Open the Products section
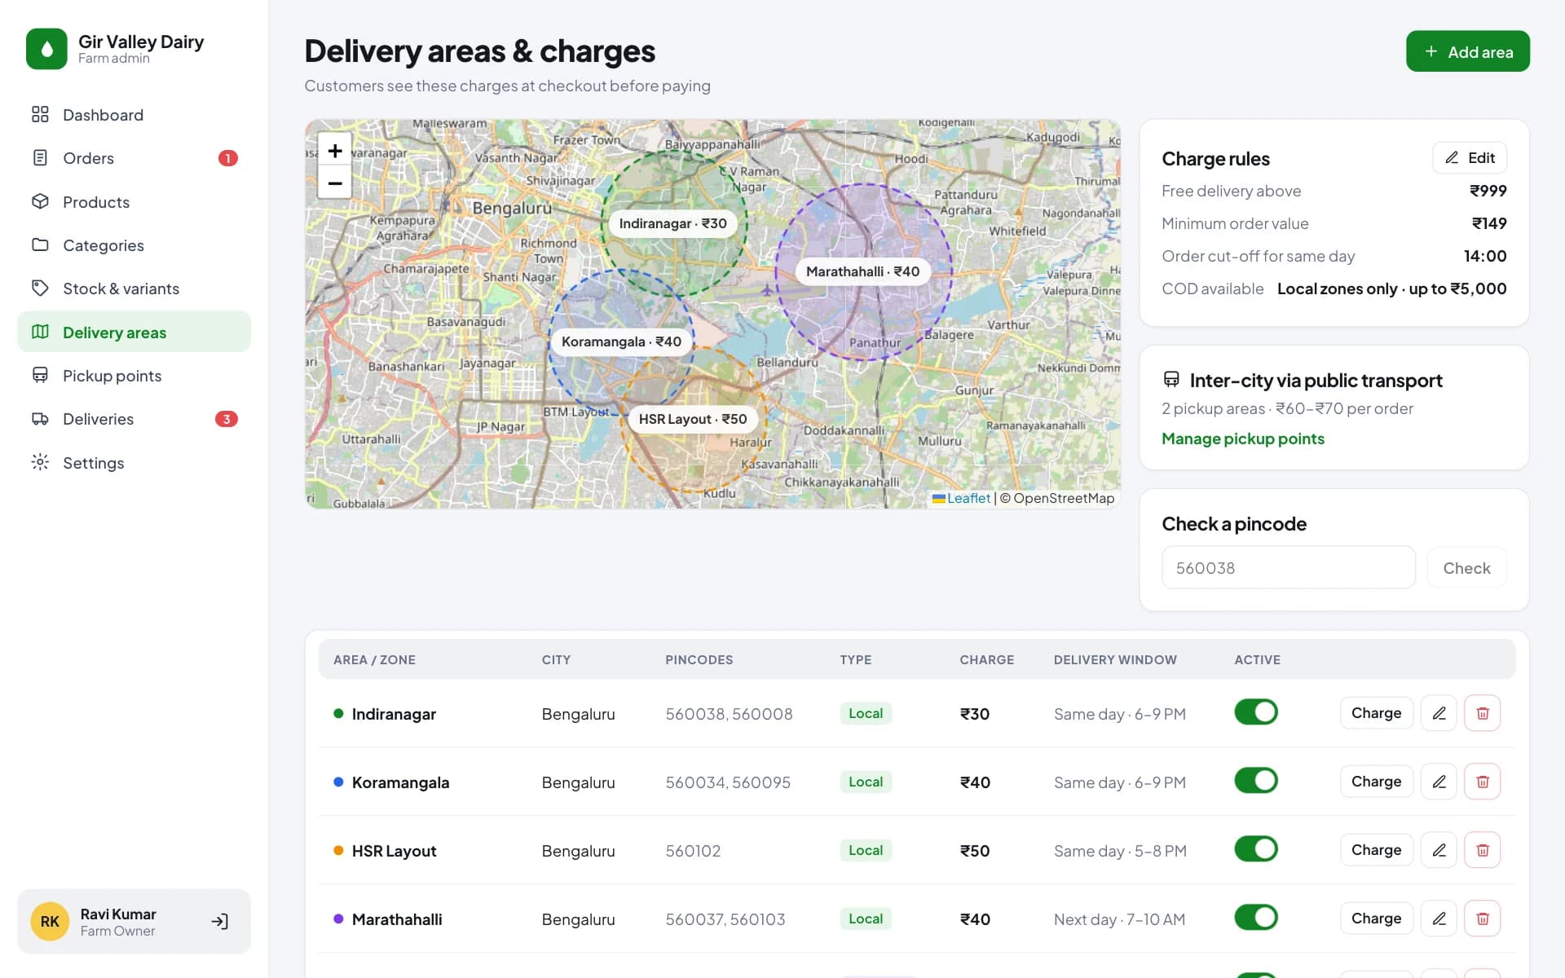Image resolution: width=1565 pixels, height=978 pixels. 134,202
